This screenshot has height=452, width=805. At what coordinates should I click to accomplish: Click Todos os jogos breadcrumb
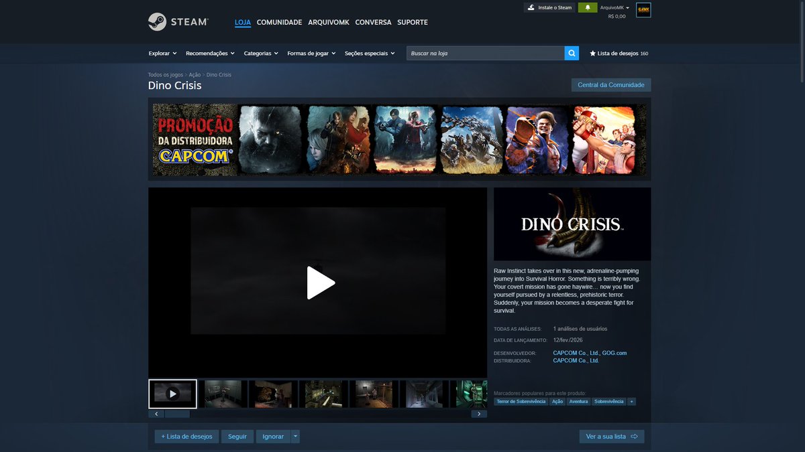[166, 75]
